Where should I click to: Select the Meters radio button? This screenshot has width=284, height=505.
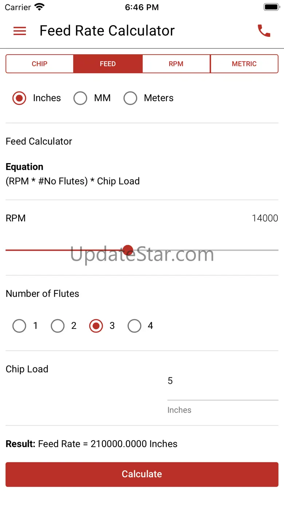130,98
